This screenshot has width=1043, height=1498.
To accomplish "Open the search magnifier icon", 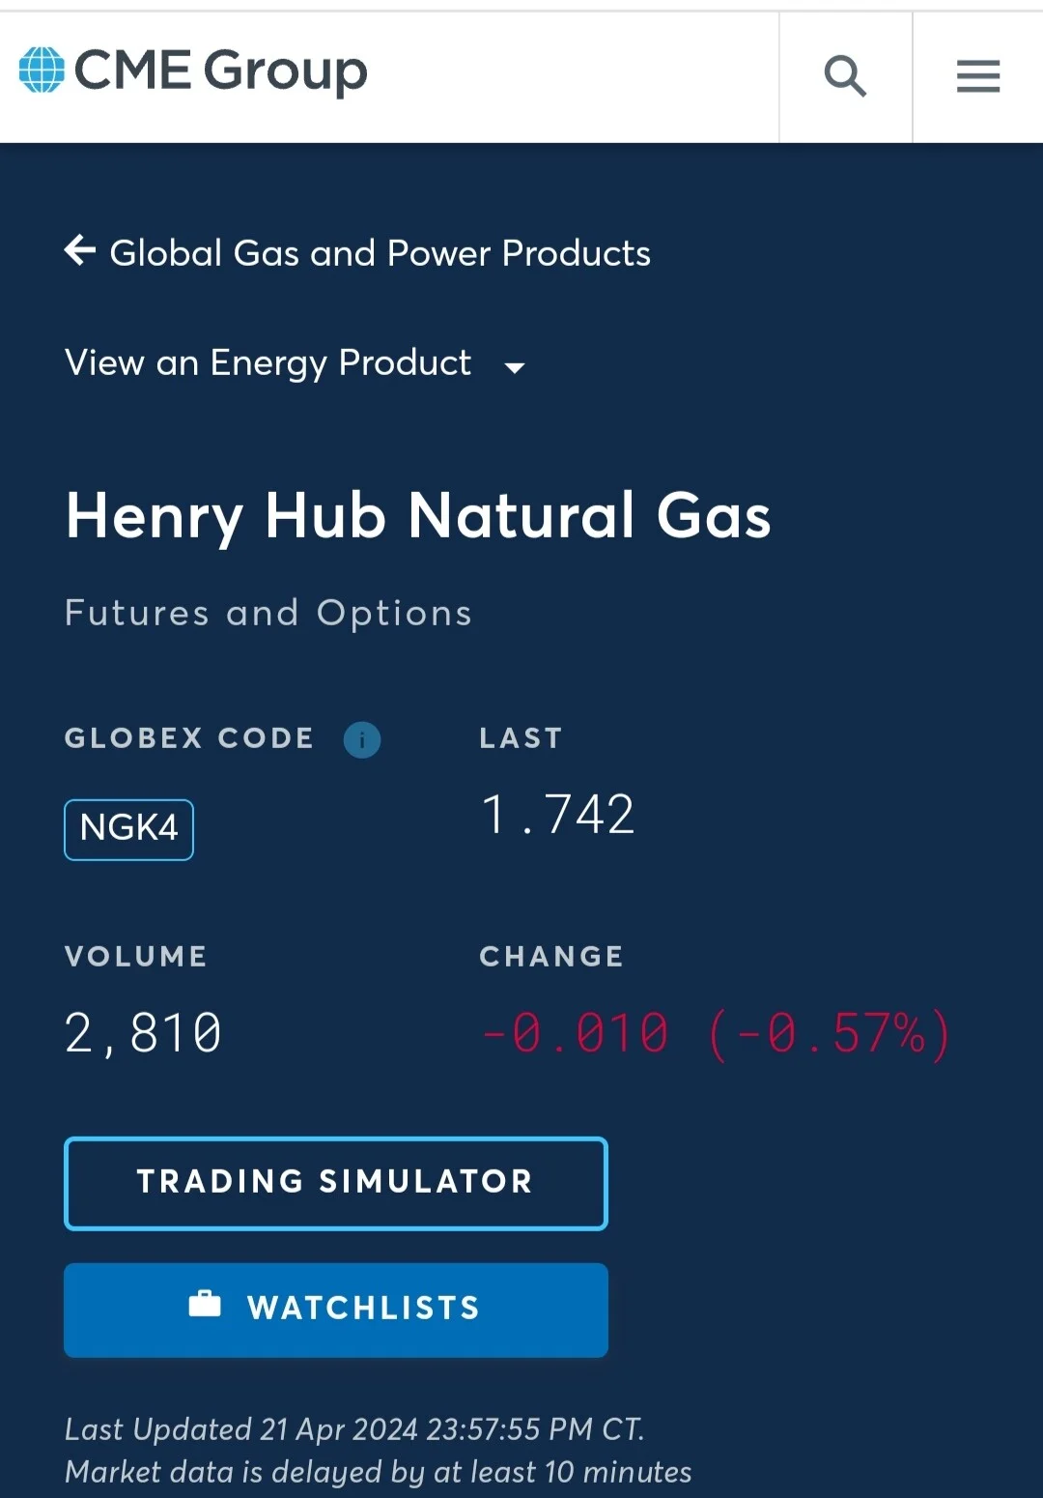I will (x=845, y=75).
